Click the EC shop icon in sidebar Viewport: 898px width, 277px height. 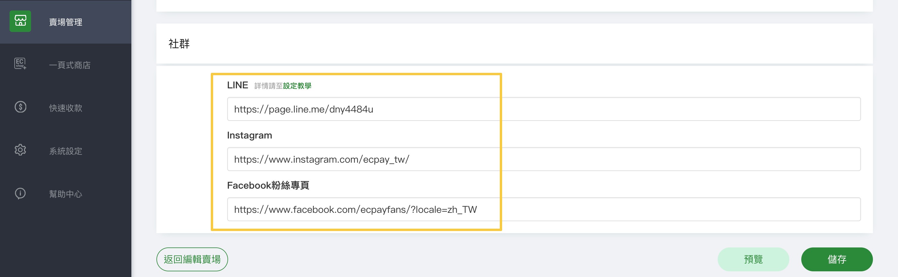click(20, 64)
